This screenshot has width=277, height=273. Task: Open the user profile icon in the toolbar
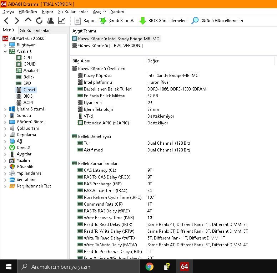[50, 21]
